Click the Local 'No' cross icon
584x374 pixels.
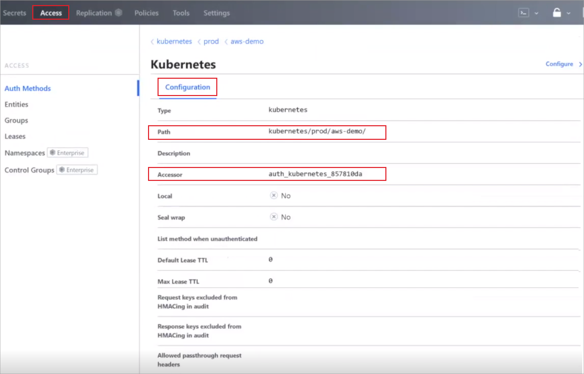274,195
